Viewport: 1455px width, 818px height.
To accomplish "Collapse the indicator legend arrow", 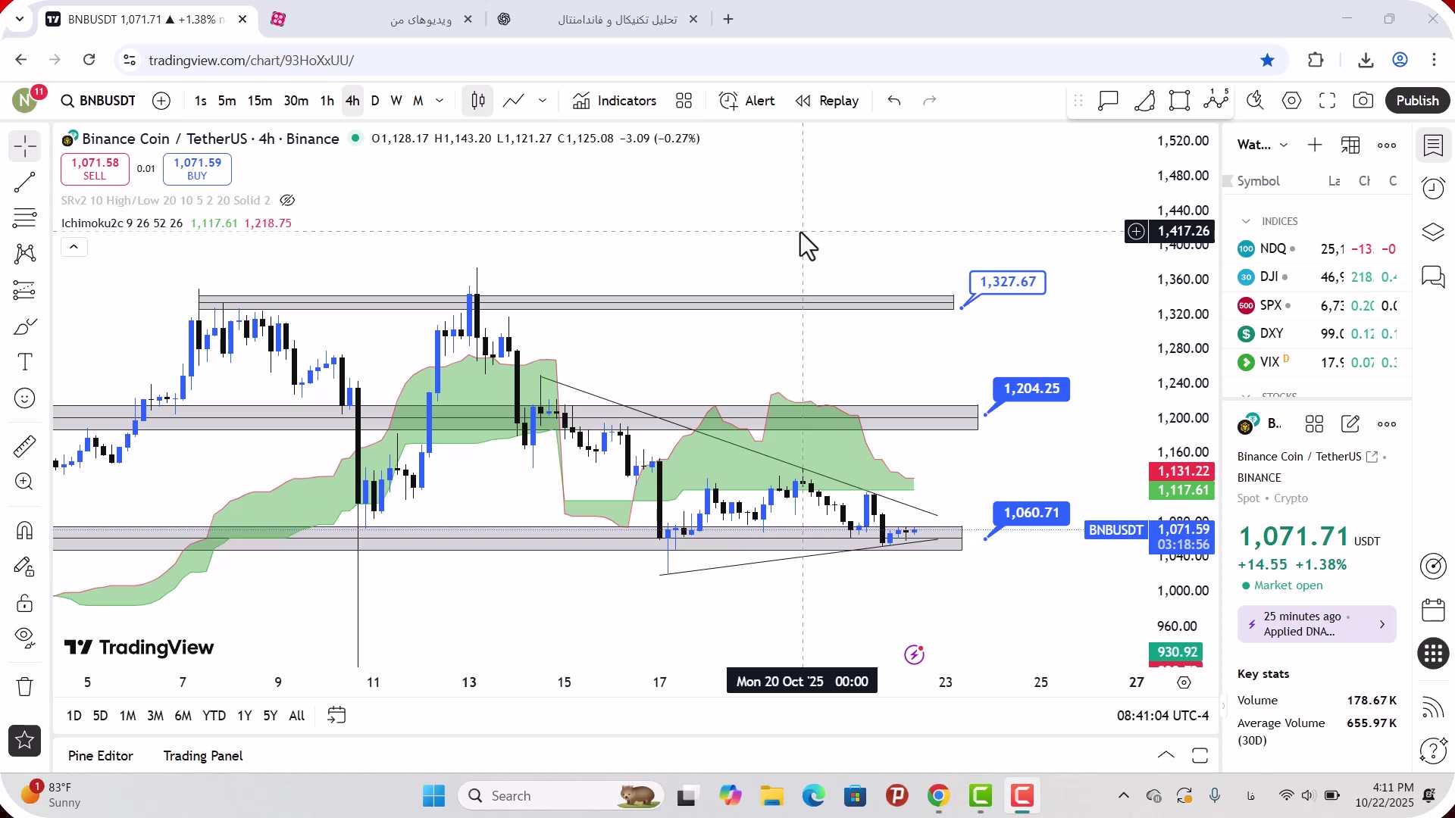I will point(74,247).
